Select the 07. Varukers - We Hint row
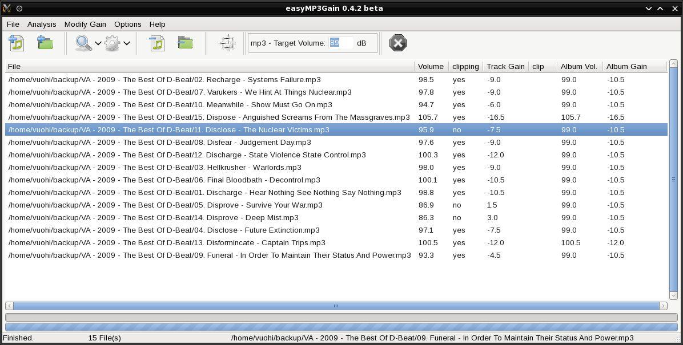The height and width of the screenshot is (345, 683). tap(336, 92)
